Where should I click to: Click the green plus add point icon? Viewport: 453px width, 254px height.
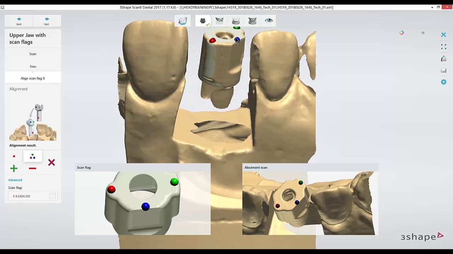(x=14, y=169)
